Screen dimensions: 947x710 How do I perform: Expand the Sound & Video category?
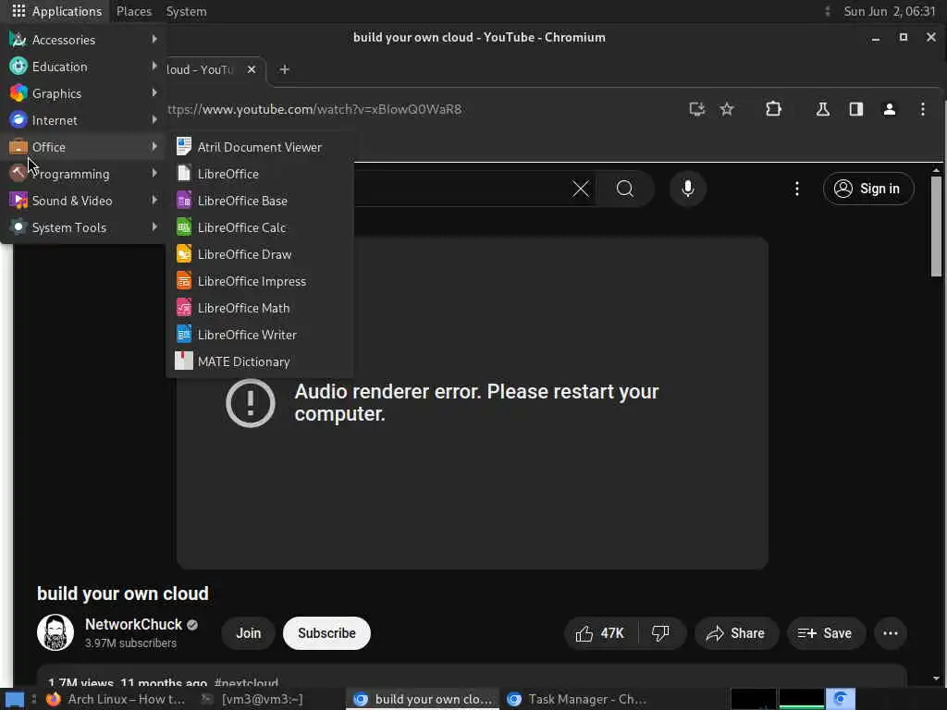83,201
